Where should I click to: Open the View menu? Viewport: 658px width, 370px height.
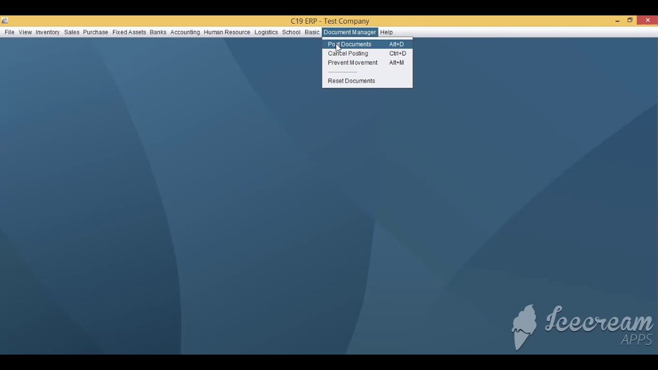point(25,32)
